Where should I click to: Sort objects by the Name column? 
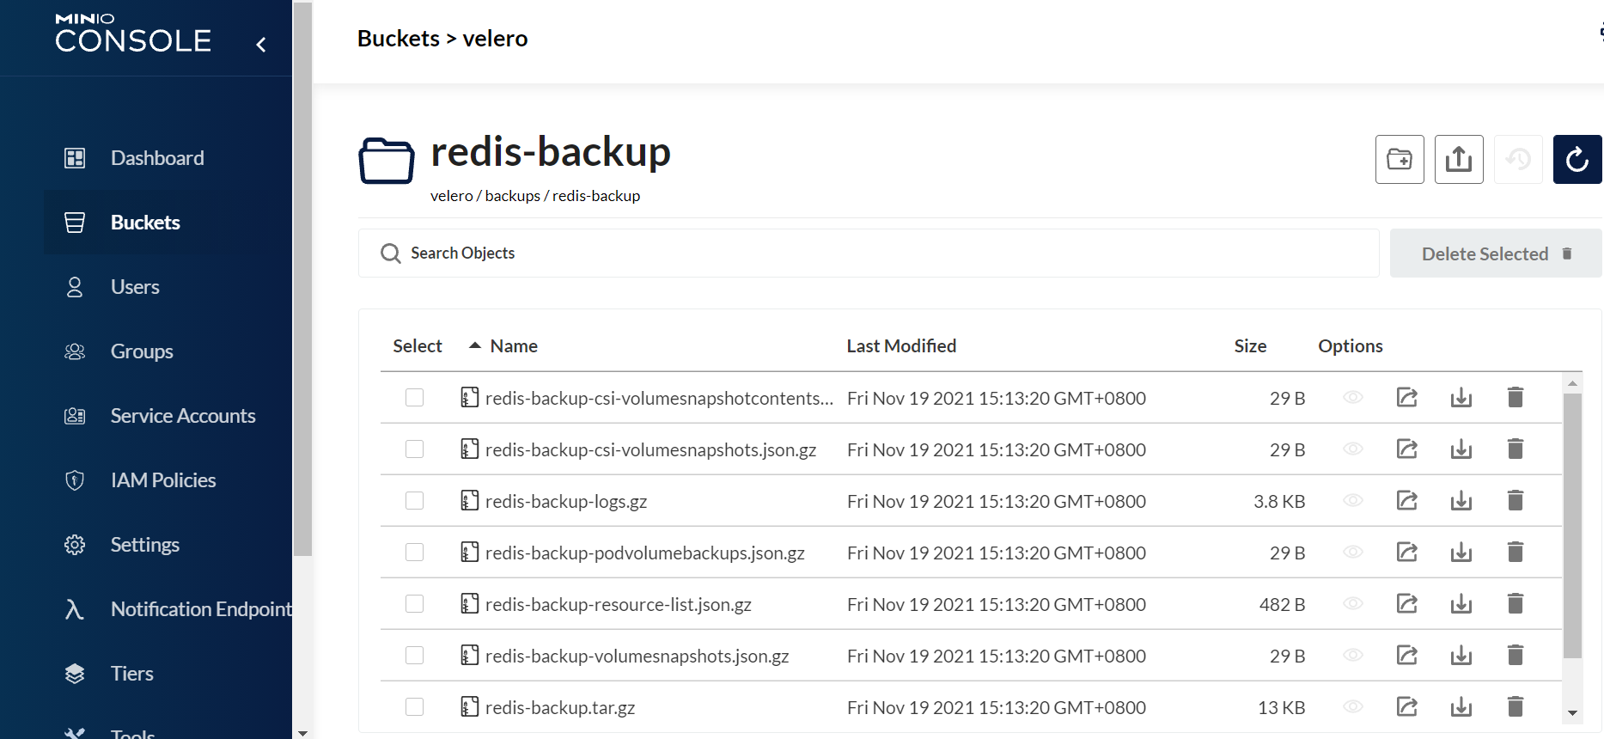tap(513, 346)
